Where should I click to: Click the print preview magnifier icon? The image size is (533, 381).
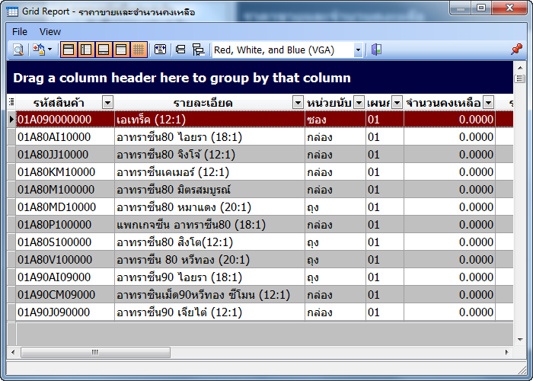click(x=18, y=50)
